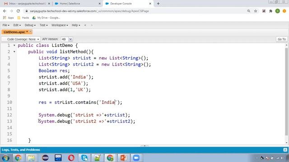289x162 pixels.
Task: Reload the current page
Action: coord(18,11)
